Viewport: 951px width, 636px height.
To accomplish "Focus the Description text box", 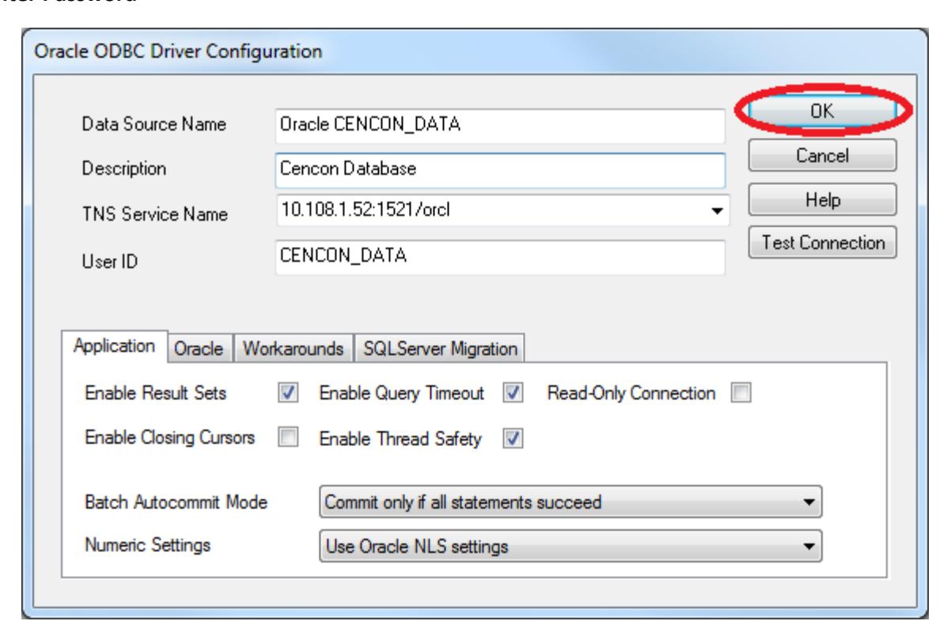I will click(499, 168).
